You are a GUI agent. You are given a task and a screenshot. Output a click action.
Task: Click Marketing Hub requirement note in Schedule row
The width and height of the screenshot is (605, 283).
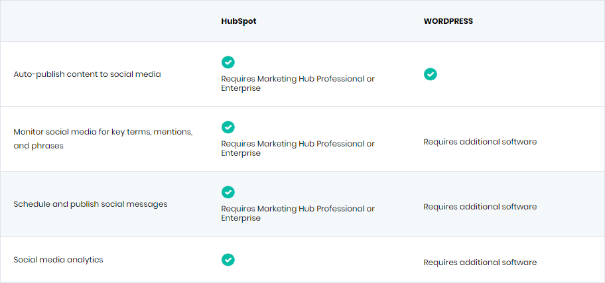[x=298, y=213]
